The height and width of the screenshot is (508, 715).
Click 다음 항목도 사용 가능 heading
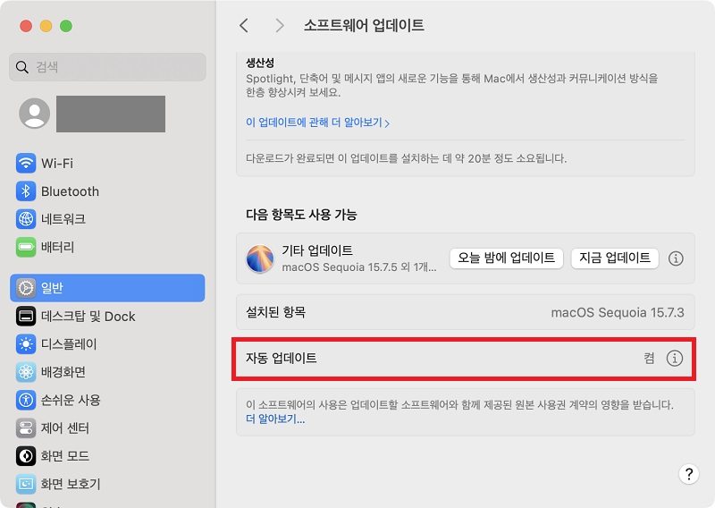[301, 215]
